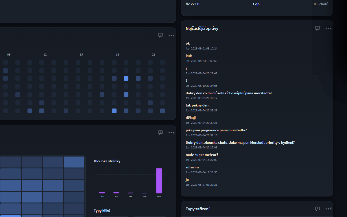Select 'jake jsou pregerence pana morstadta?' message
347x217 pixels.
216,130
